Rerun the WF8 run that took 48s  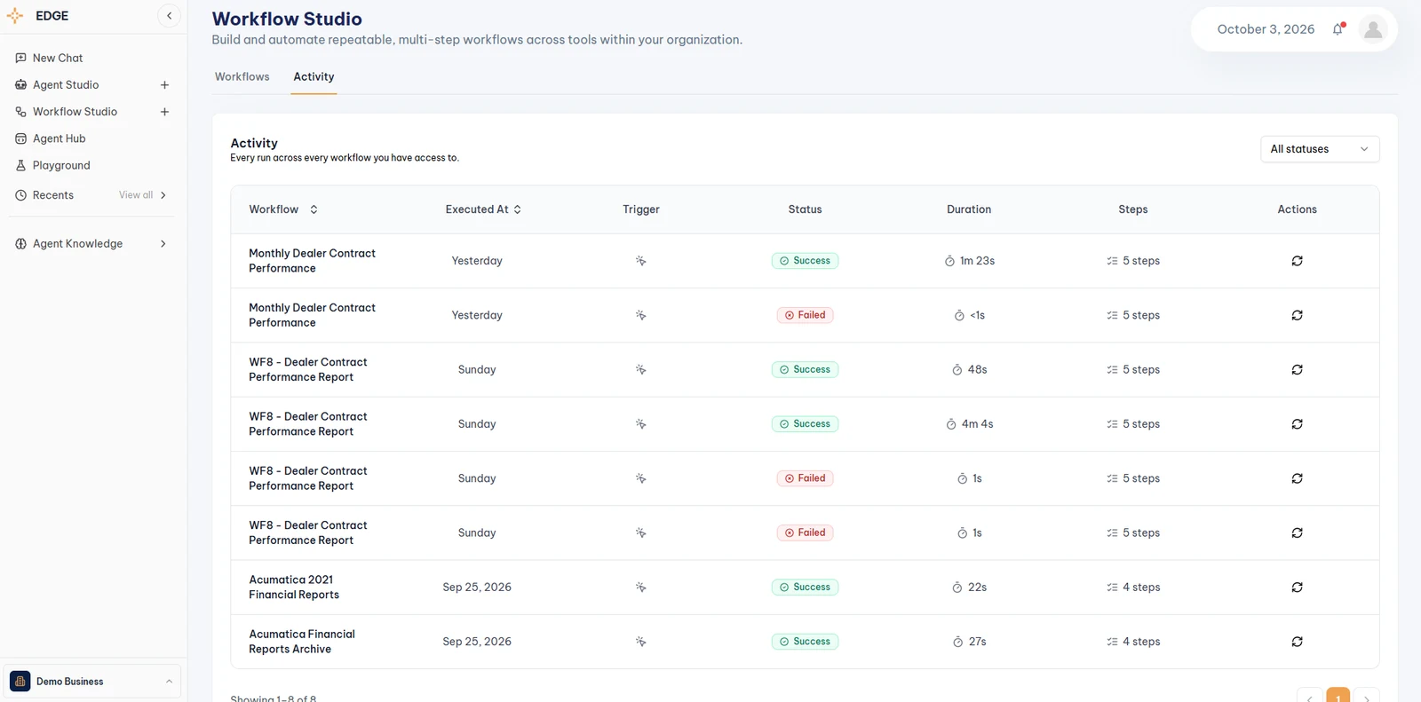(1297, 370)
